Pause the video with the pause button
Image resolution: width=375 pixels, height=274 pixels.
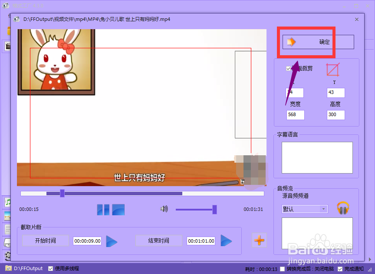103,210
